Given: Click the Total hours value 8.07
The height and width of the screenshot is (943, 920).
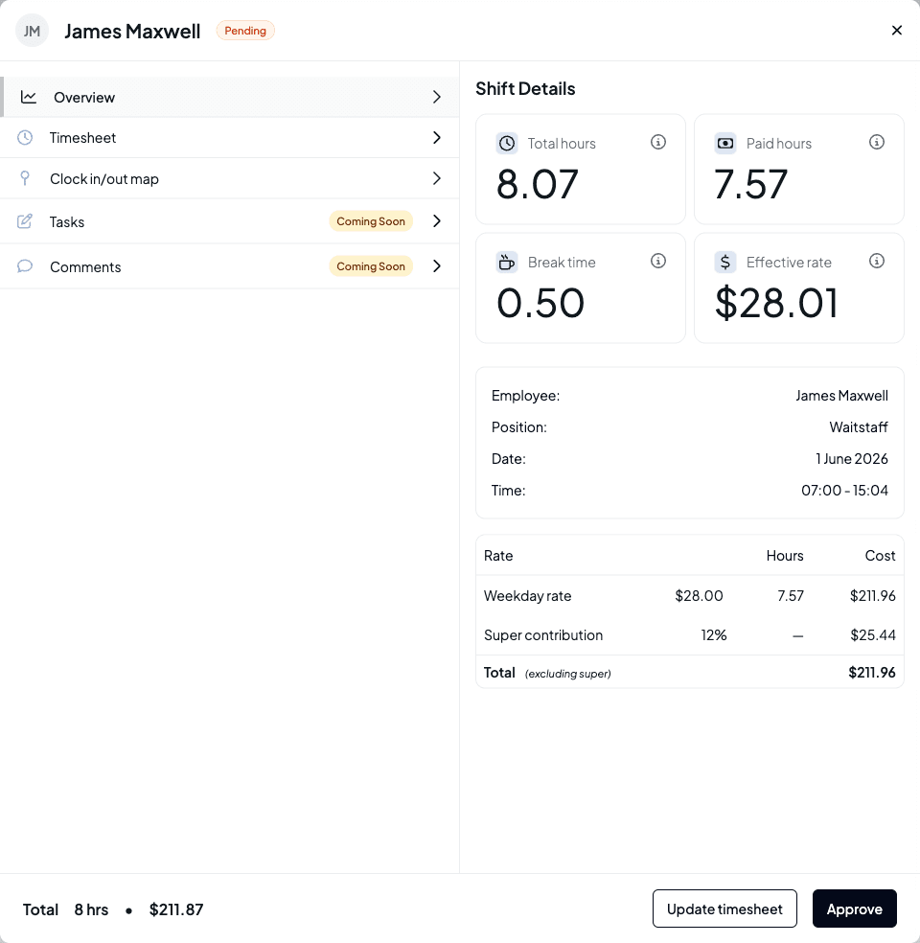Looking at the screenshot, I should click(x=537, y=184).
